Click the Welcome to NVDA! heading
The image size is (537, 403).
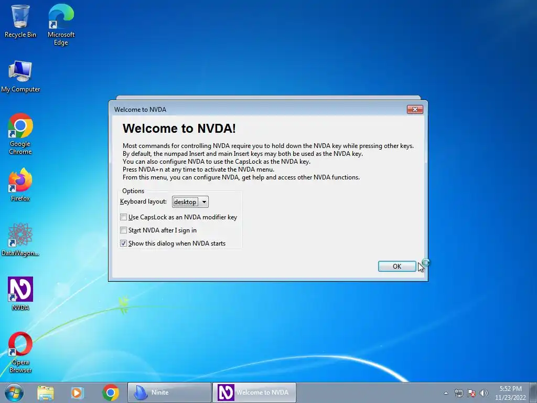[x=179, y=128]
